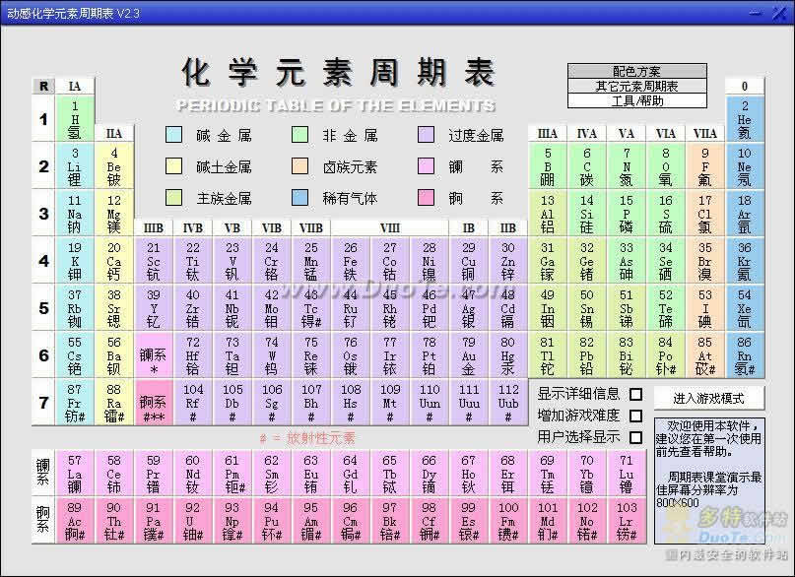Select element 79 Au 金

click(469, 355)
